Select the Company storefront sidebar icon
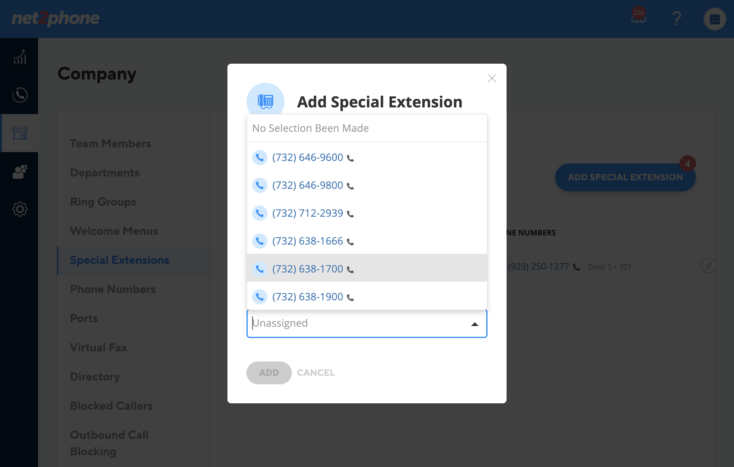Screen dimensions: 734x467 20,133
